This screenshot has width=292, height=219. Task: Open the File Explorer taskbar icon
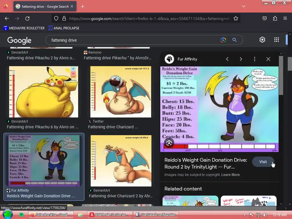(x=80, y=215)
